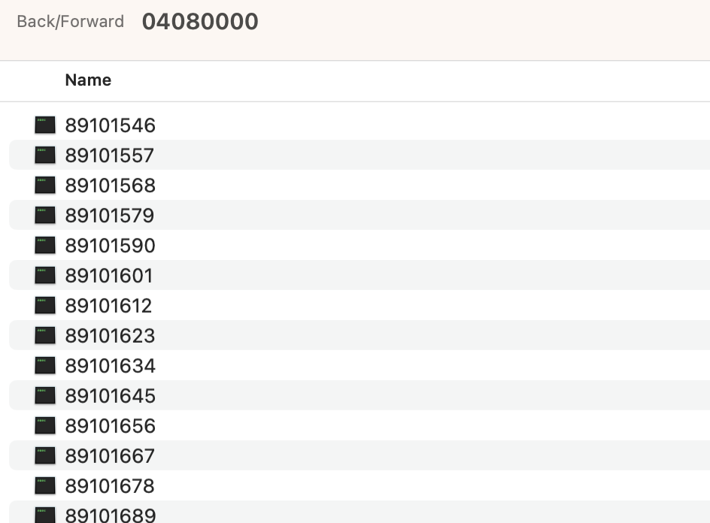Click the file name 89101546

pyautogui.click(x=110, y=125)
